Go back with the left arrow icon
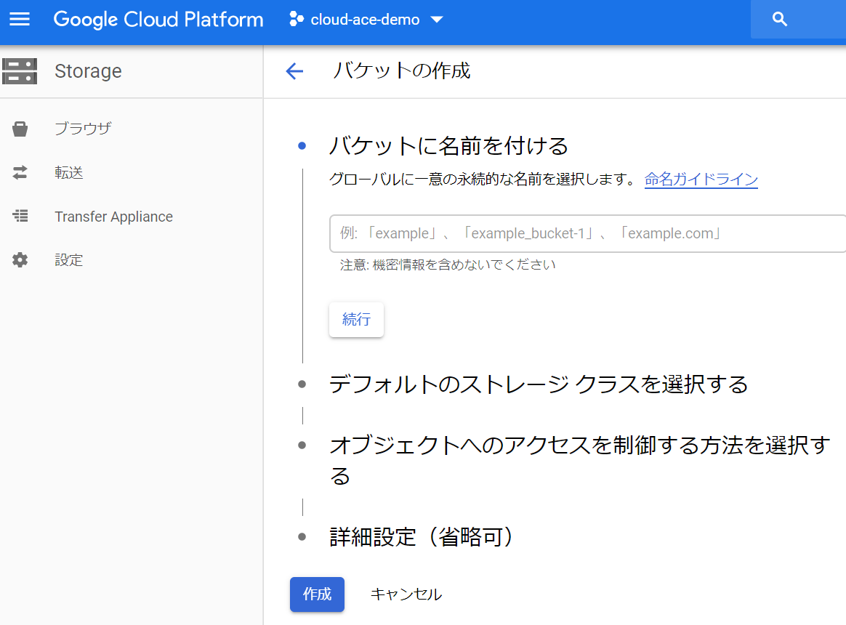Viewport: 846px width, 625px height. click(294, 70)
